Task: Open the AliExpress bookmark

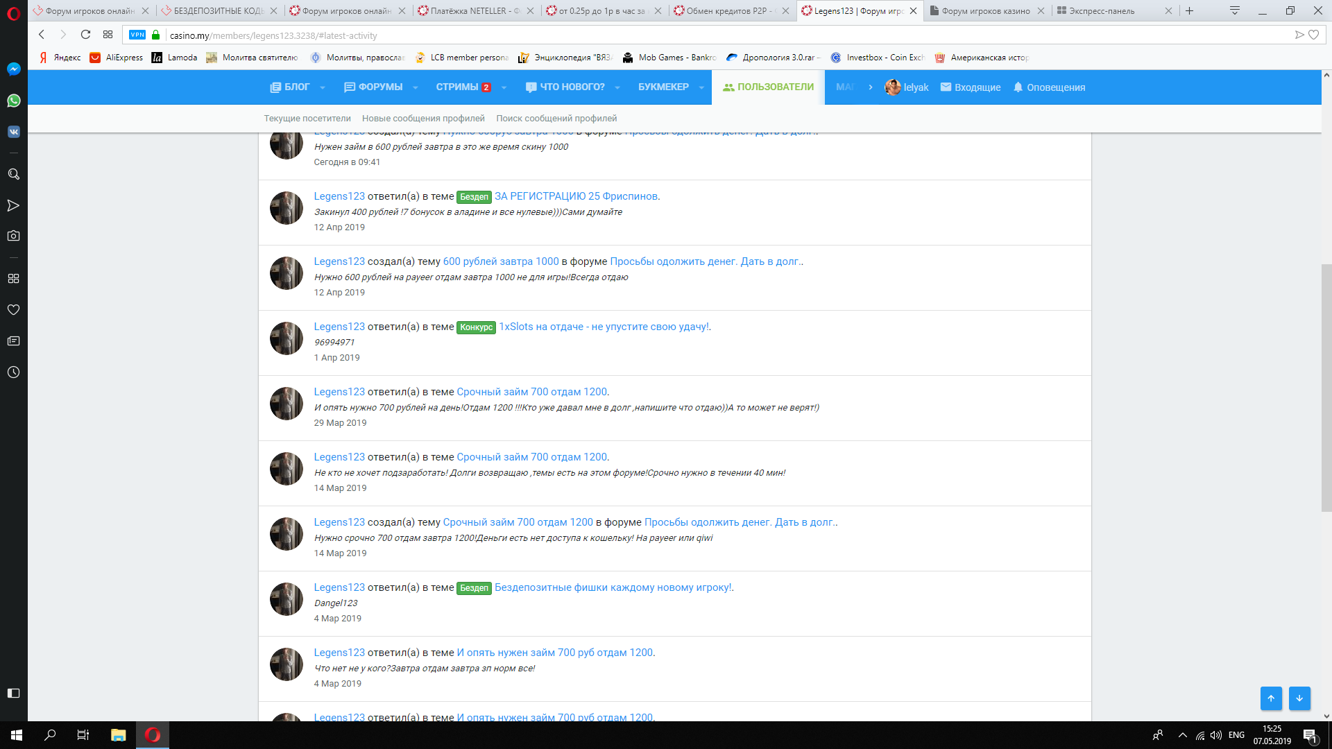Action: [x=117, y=58]
